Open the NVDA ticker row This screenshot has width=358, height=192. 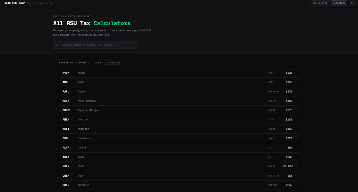click(179, 73)
